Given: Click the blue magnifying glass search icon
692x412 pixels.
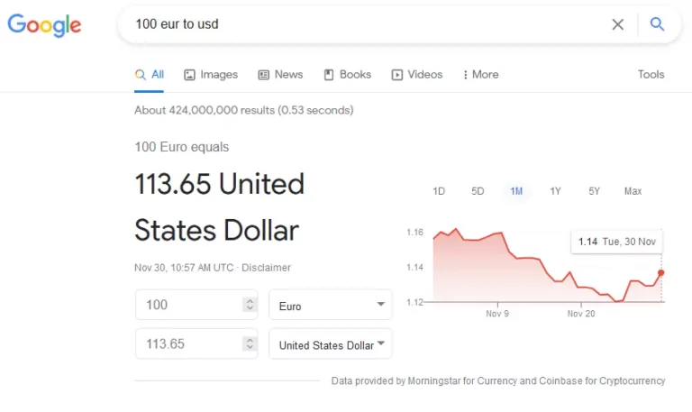Looking at the screenshot, I should [x=657, y=23].
